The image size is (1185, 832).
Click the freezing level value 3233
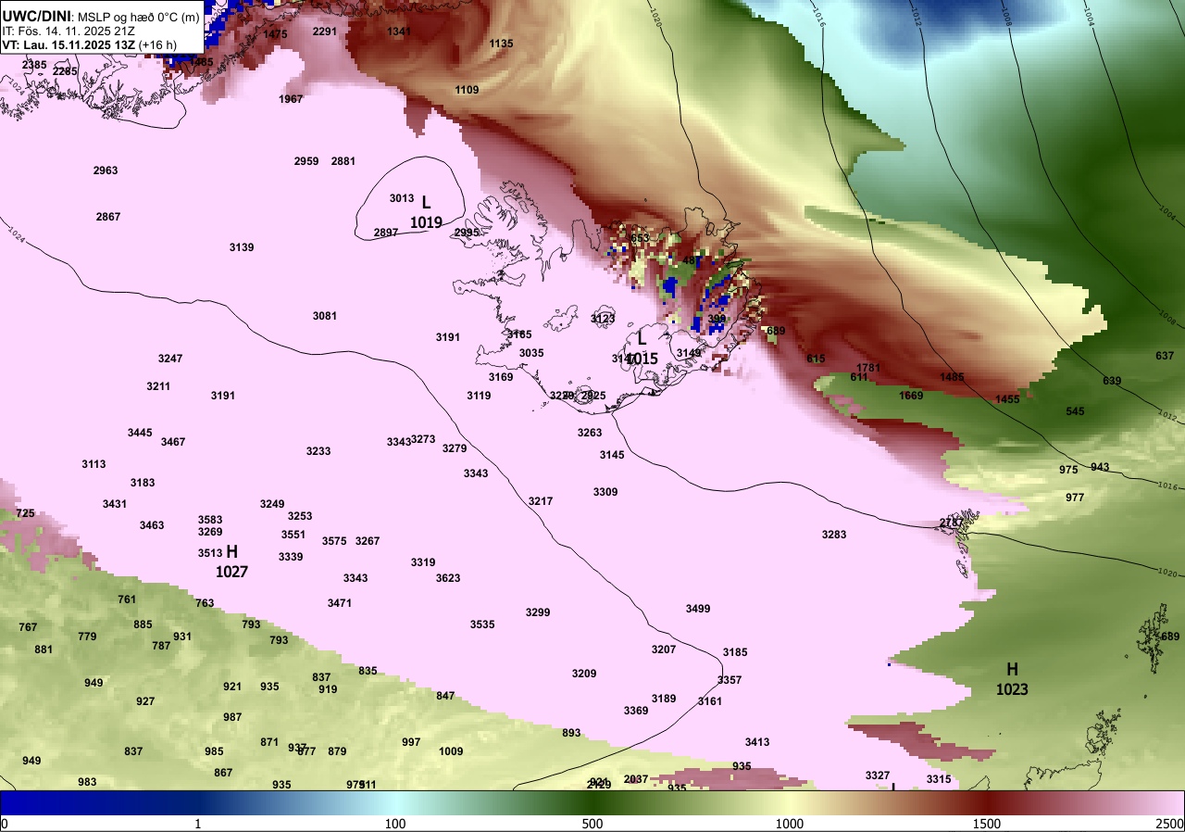(x=318, y=451)
